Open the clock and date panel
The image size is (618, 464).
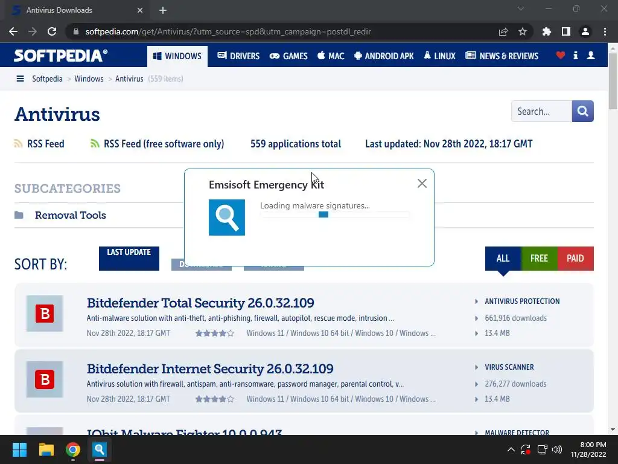click(x=588, y=449)
